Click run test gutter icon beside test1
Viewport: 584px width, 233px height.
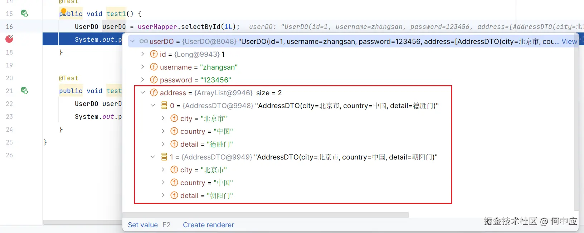tap(24, 14)
